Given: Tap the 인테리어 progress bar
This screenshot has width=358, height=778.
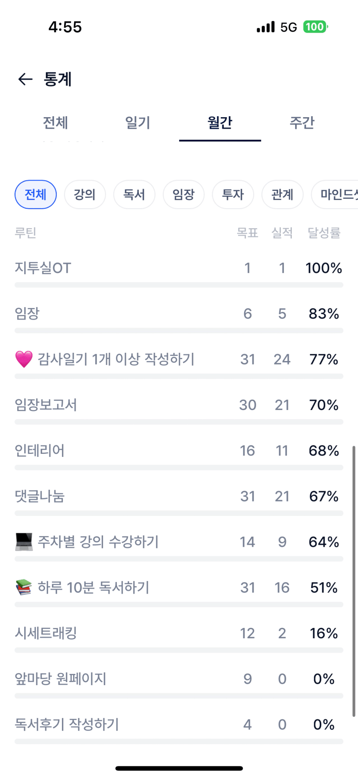Looking at the screenshot, I should point(179,468).
